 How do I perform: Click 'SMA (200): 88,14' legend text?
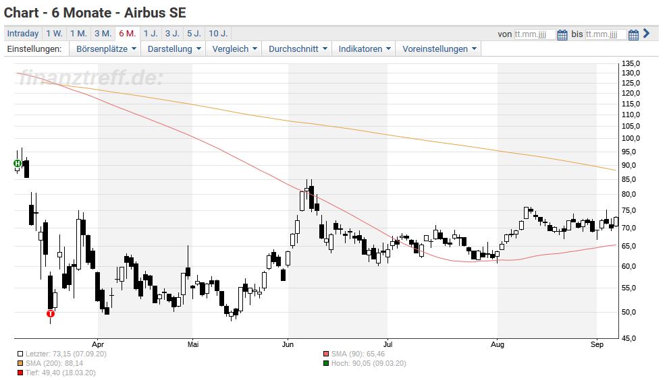54,363
